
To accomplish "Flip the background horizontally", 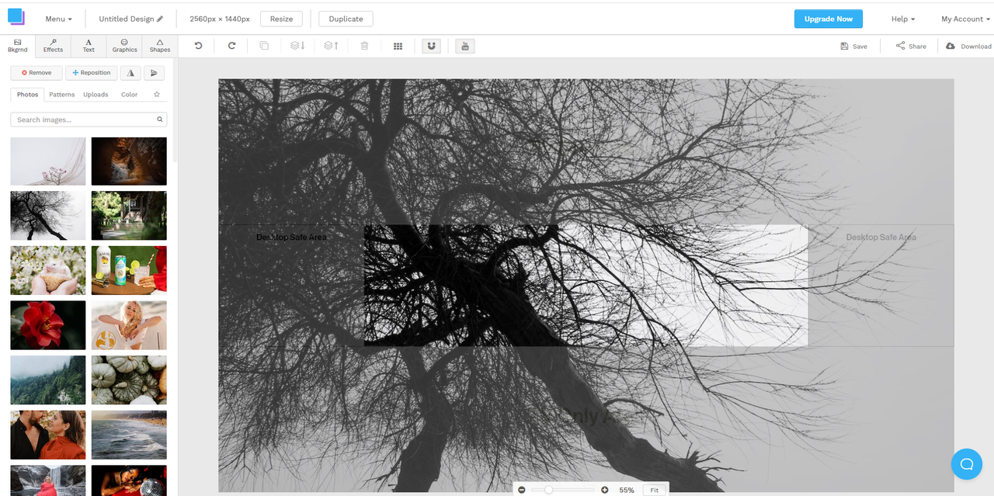I will click(130, 72).
